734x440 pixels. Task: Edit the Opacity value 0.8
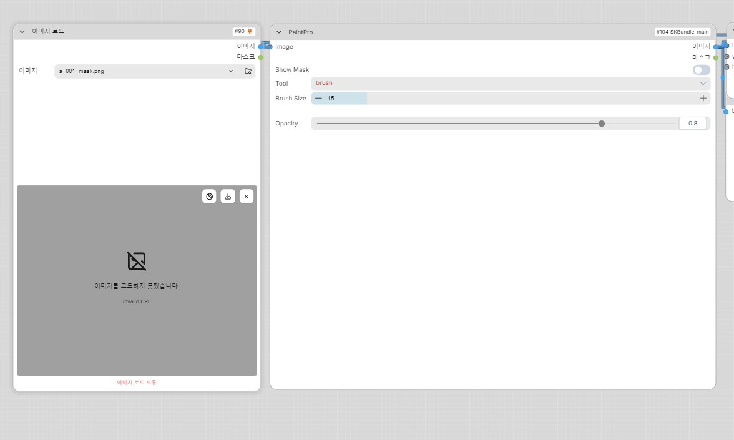coord(693,124)
